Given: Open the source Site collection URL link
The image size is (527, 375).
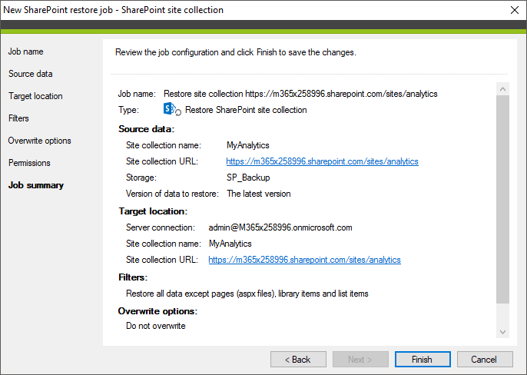Looking at the screenshot, I should (322, 161).
